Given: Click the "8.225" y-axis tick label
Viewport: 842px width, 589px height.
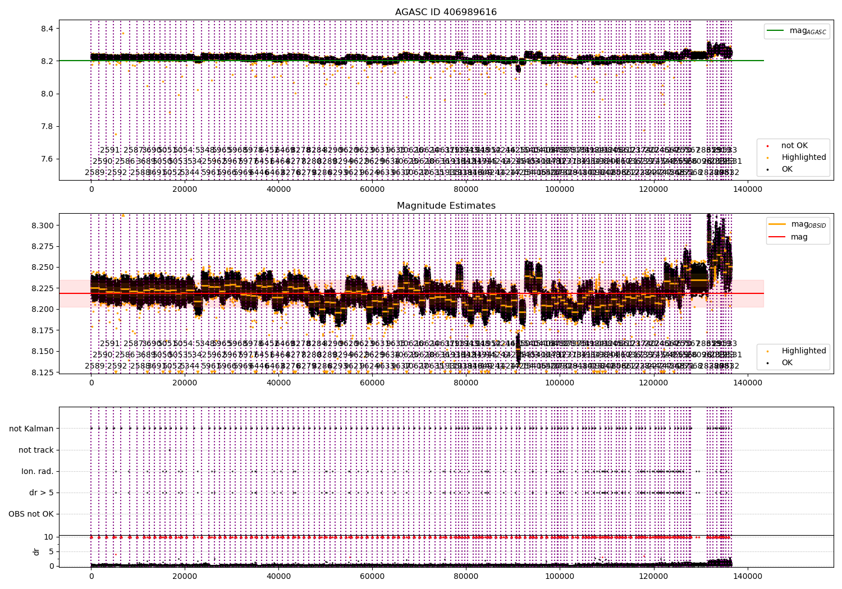Looking at the screenshot, I should 42,288.
